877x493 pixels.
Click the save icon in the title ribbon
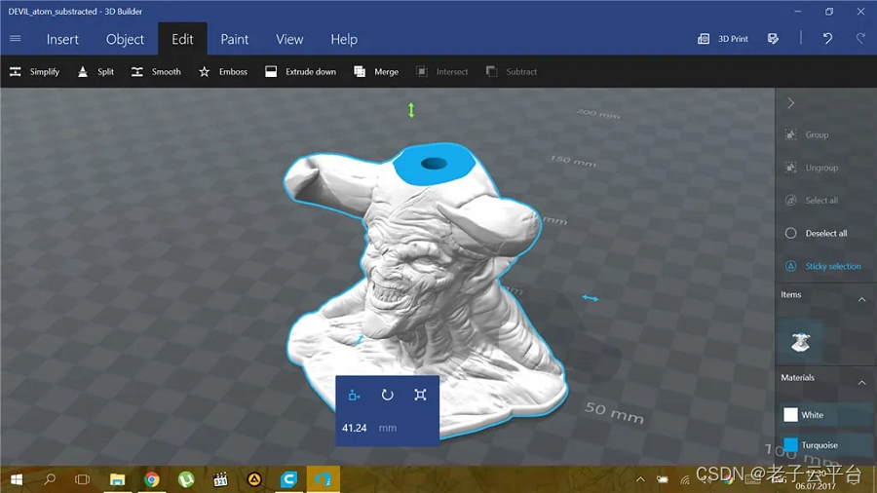click(773, 39)
